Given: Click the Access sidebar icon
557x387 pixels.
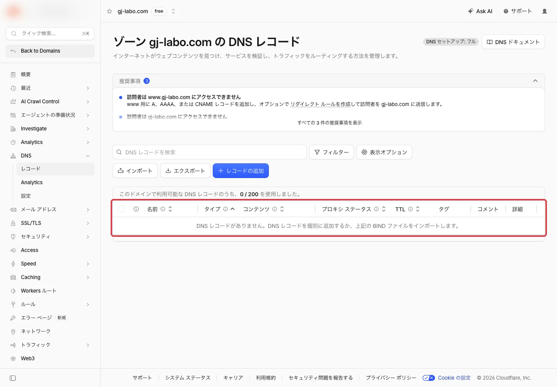Looking at the screenshot, I should click(x=13, y=250).
